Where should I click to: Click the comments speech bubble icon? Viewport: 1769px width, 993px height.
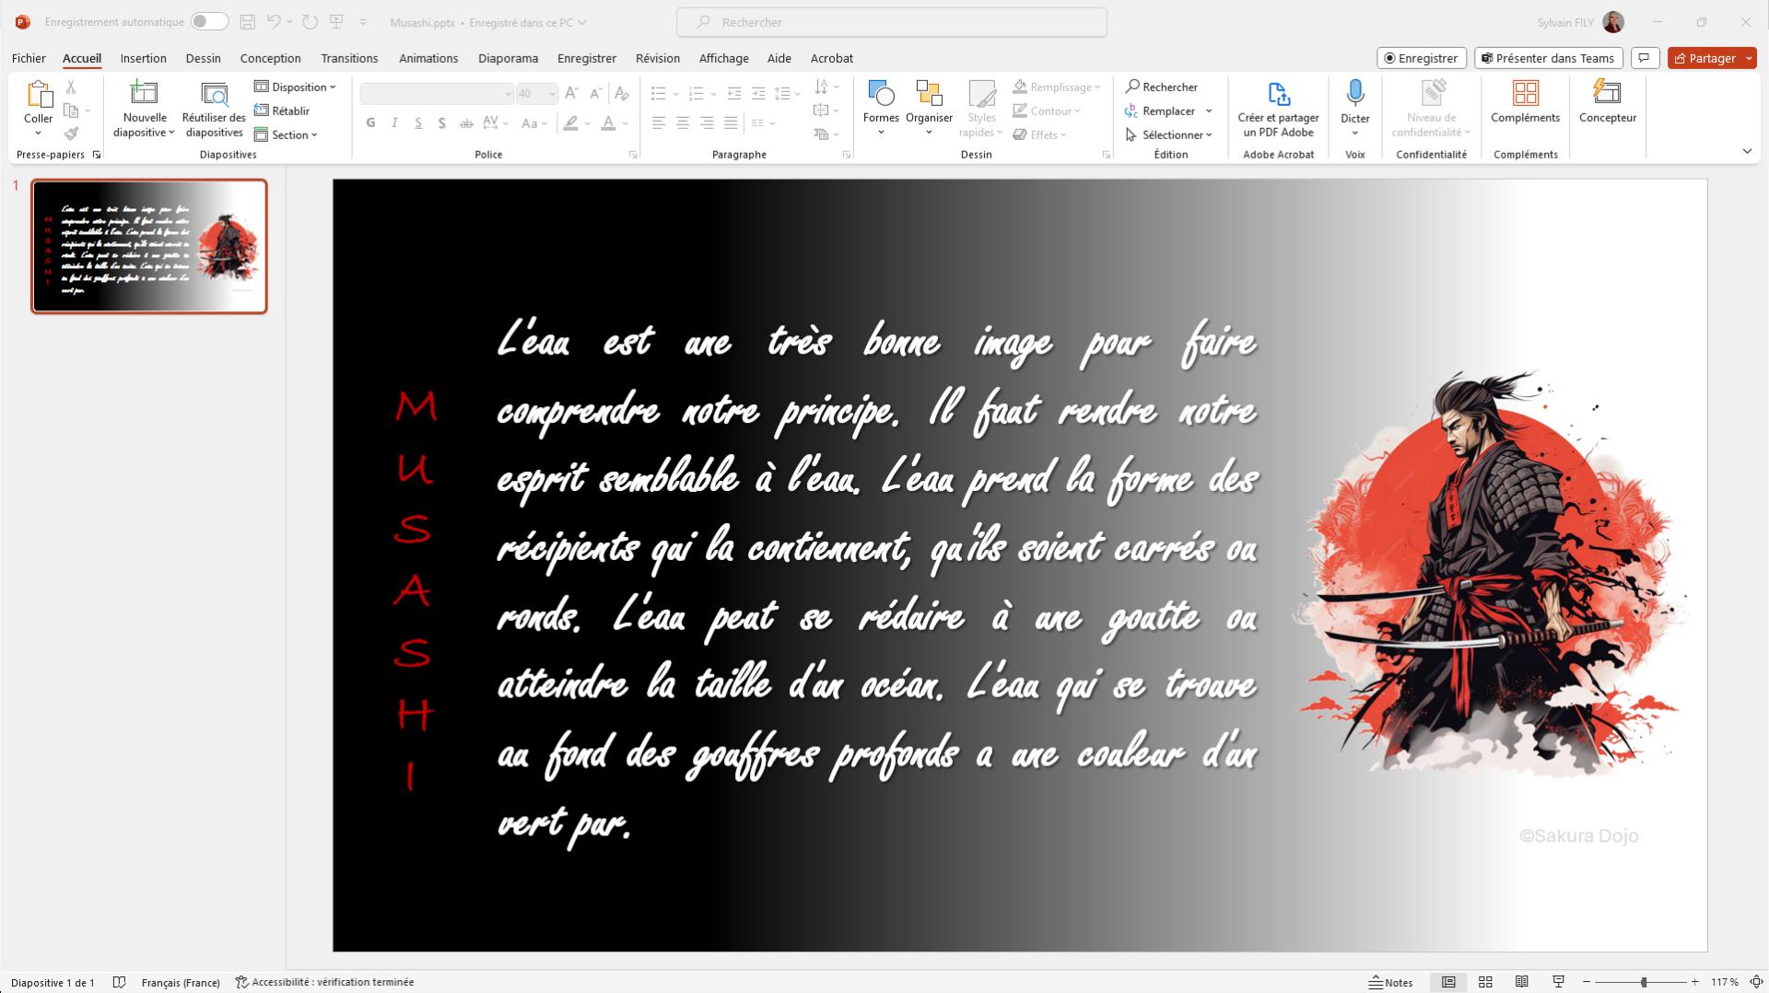tap(1645, 58)
